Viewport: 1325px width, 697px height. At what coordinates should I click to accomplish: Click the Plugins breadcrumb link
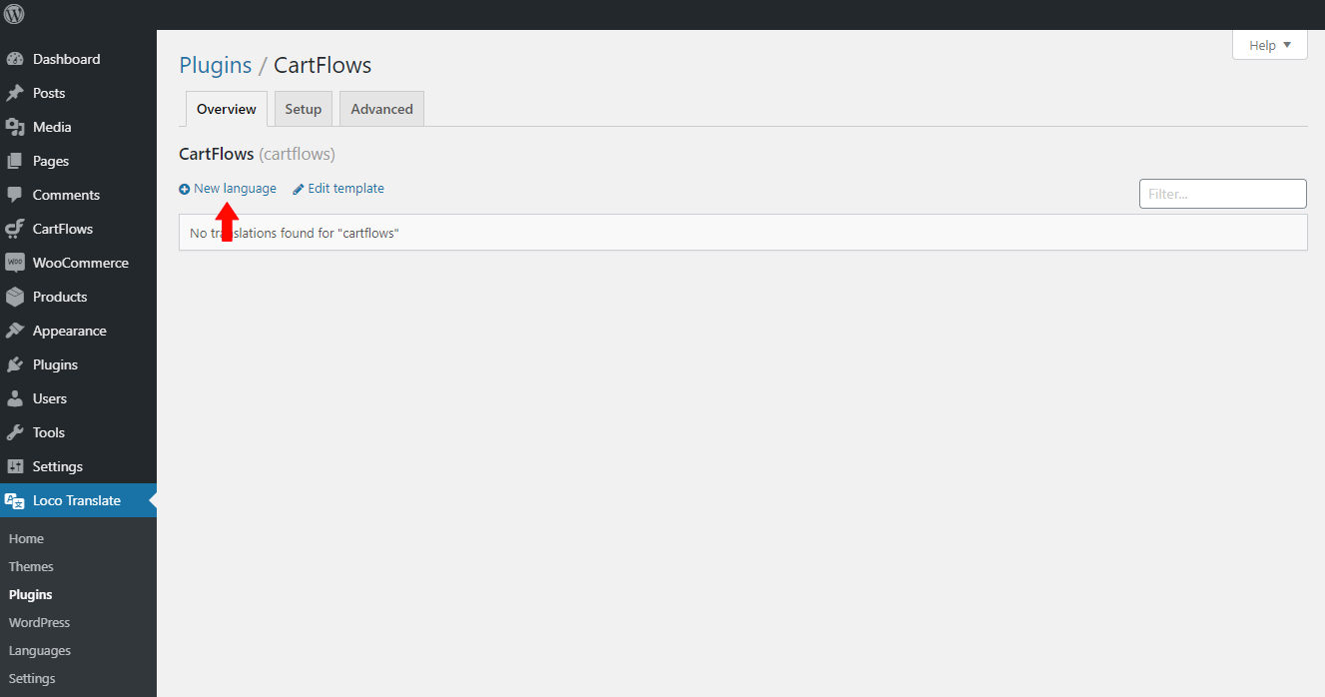click(215, 66)
